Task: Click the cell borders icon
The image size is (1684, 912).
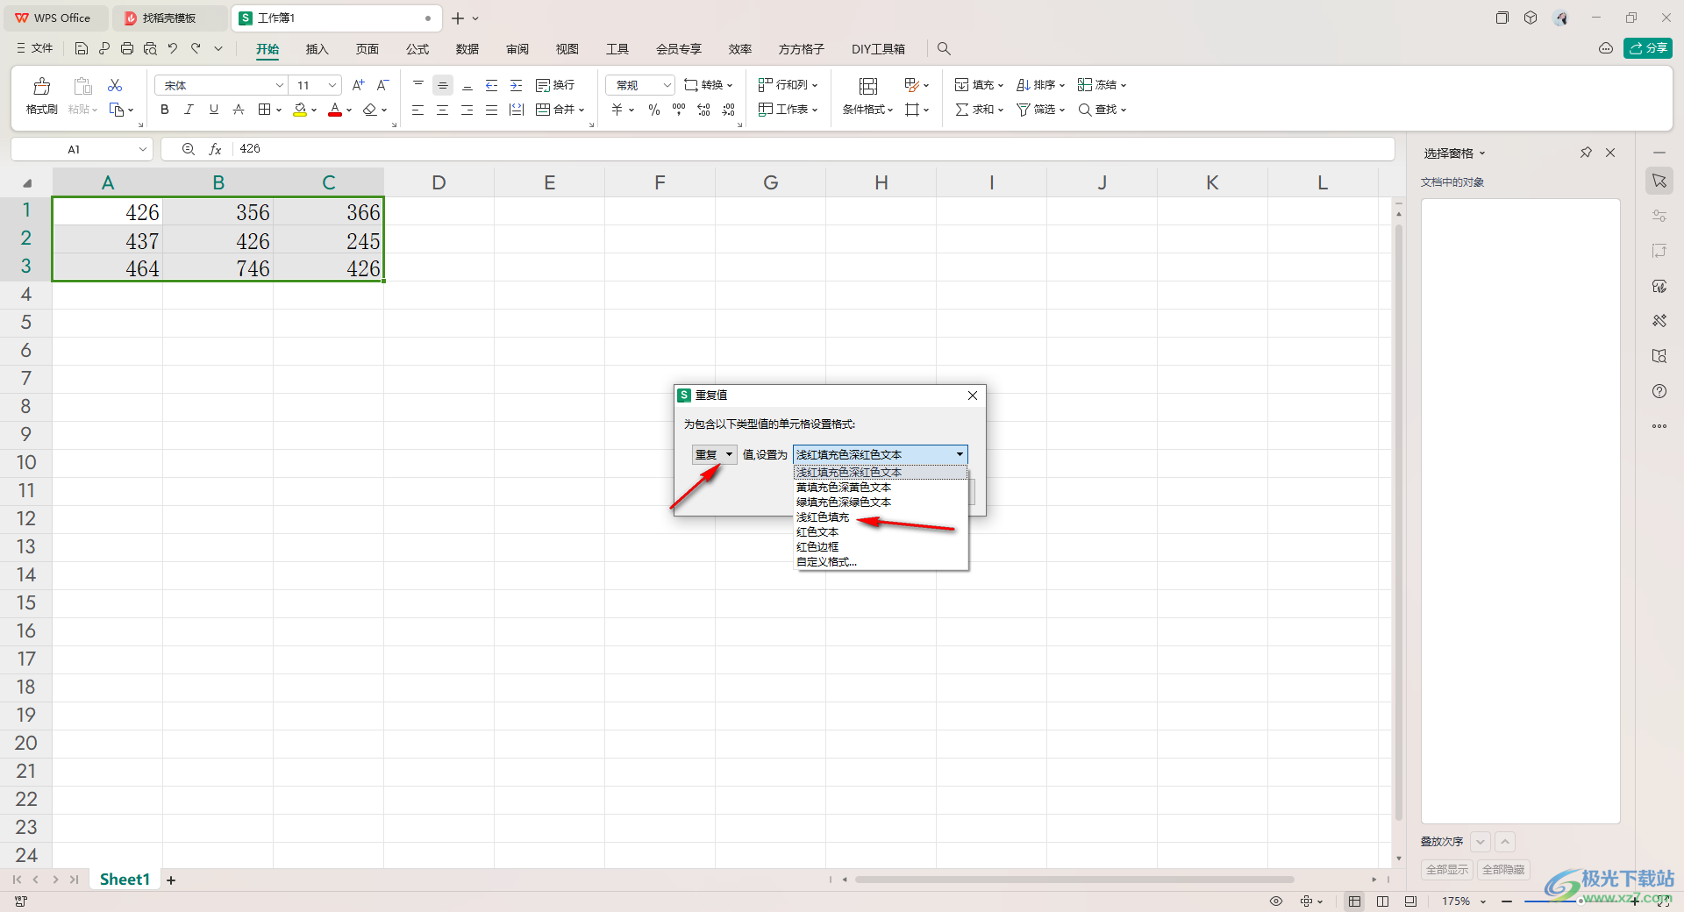Action: tap(265, 110)
